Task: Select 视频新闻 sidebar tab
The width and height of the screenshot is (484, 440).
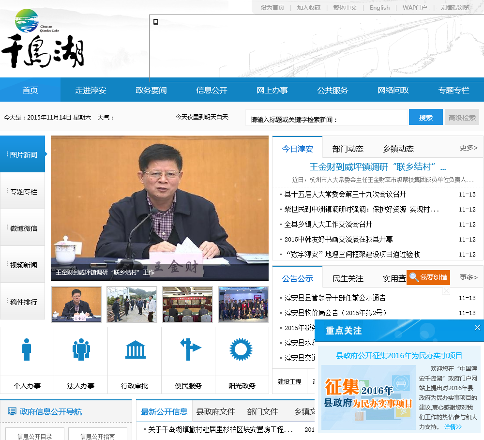Action: pyautogui.click(x=23, y=265)
